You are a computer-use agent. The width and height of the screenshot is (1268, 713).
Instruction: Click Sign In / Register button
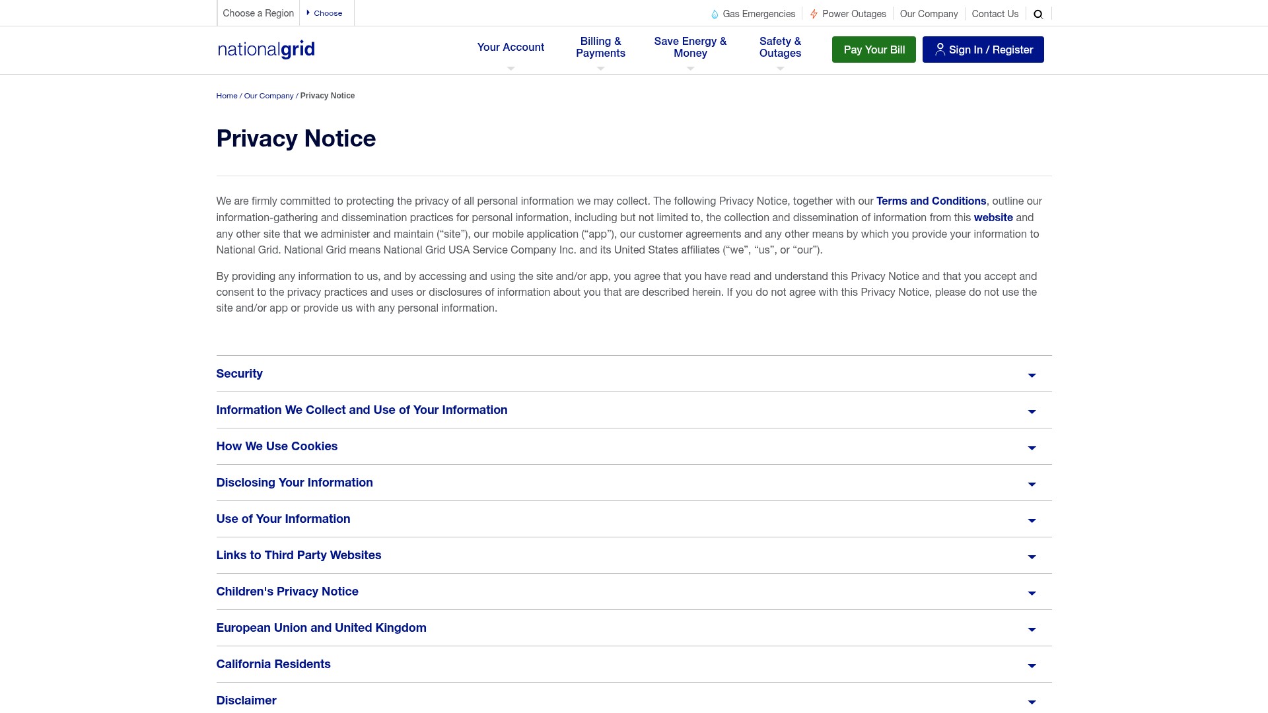[983, 50]
